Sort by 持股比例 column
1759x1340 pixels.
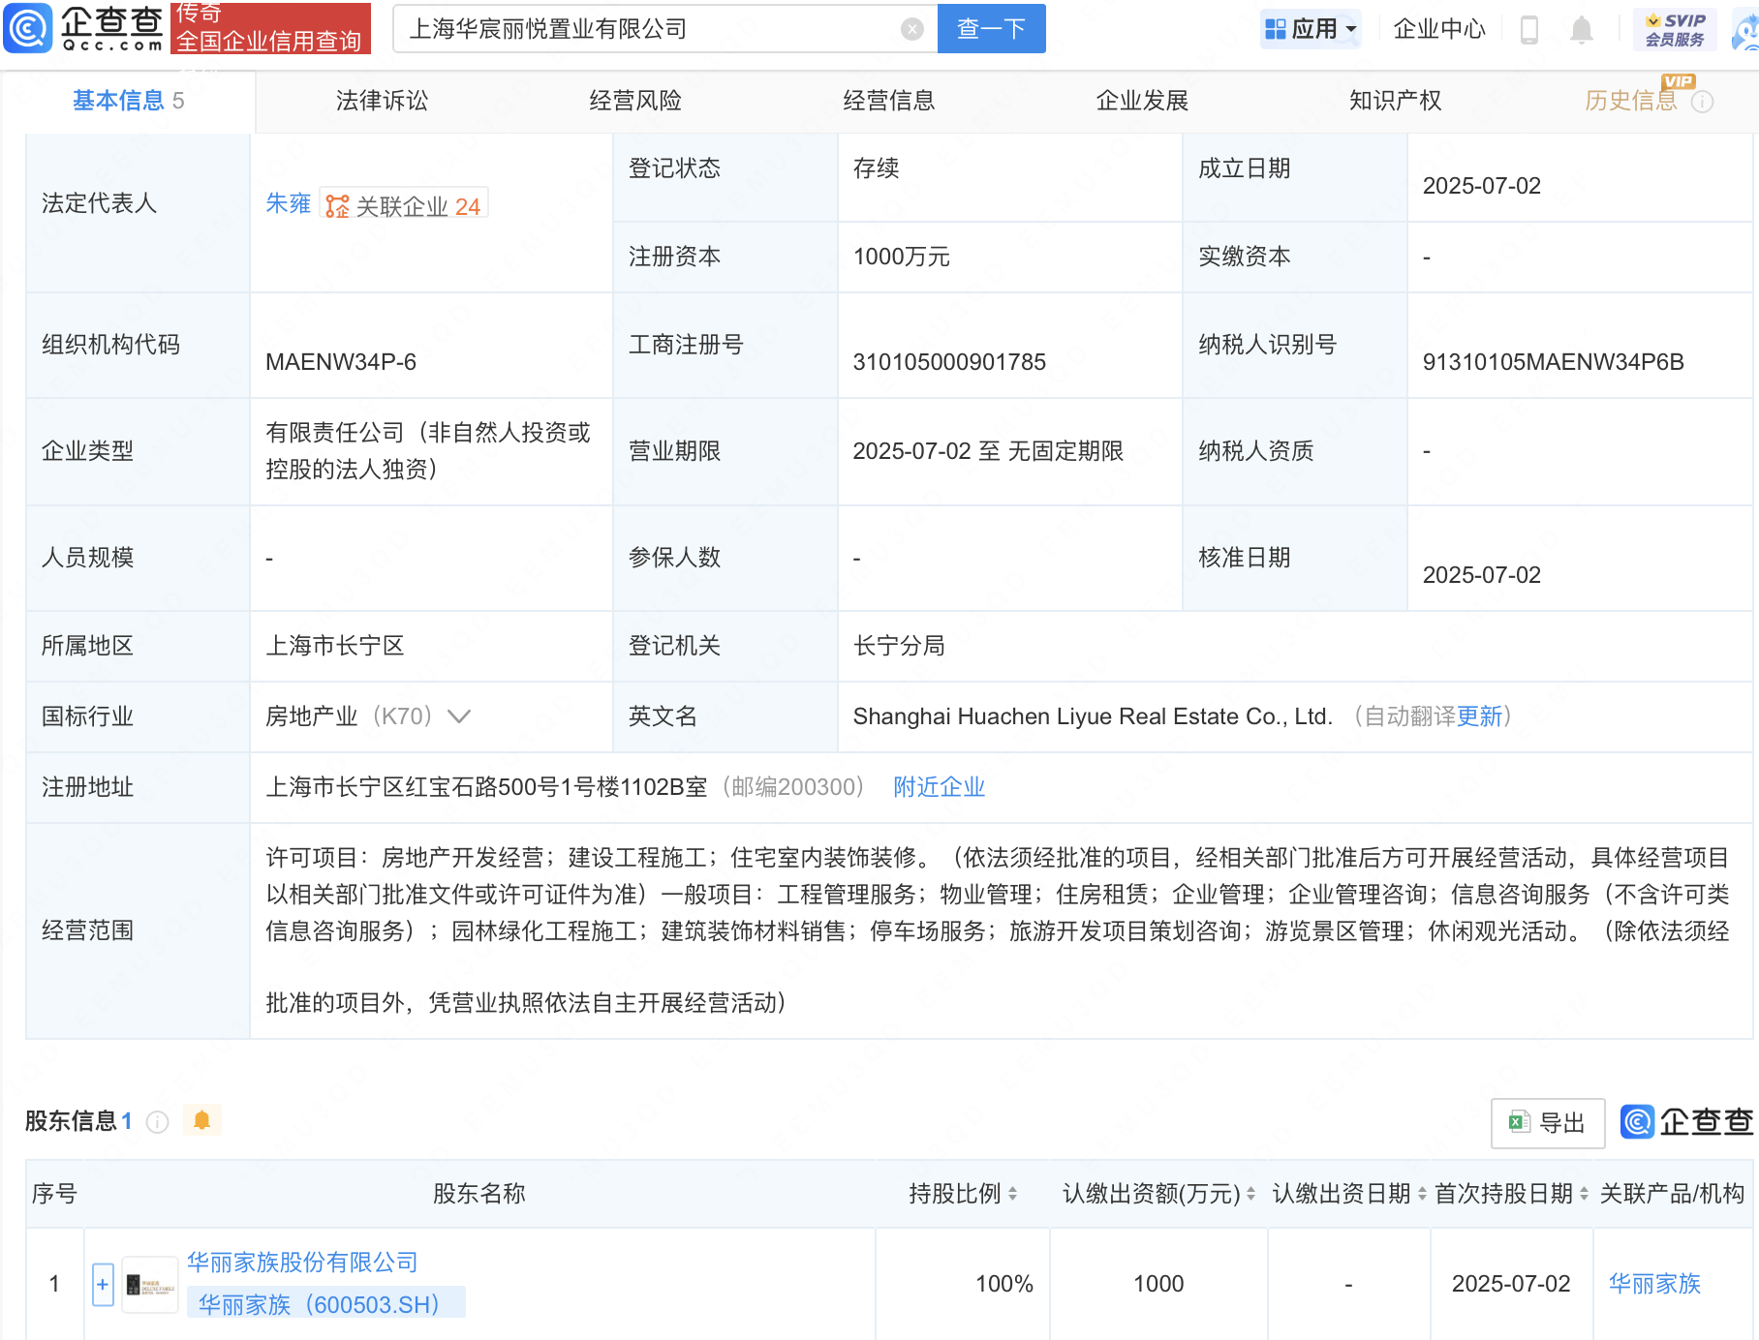click(x=1013, y=1194)
